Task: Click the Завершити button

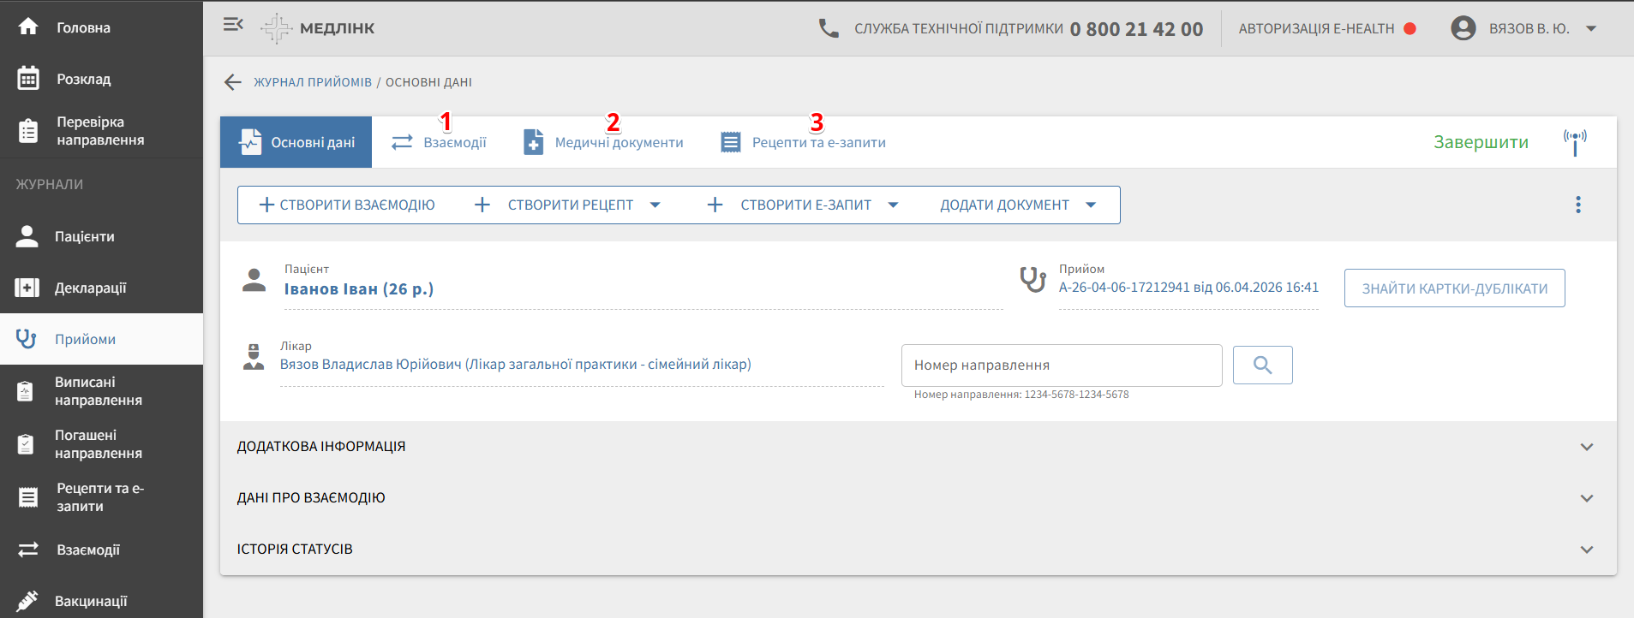Action: [1481, 142]
